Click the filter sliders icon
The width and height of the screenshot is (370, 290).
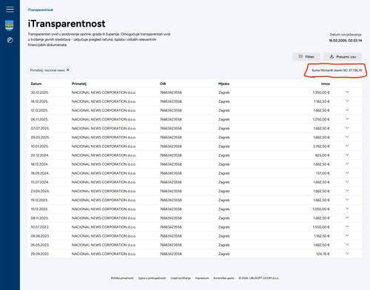pyautogui.click(x=300, y=56)
